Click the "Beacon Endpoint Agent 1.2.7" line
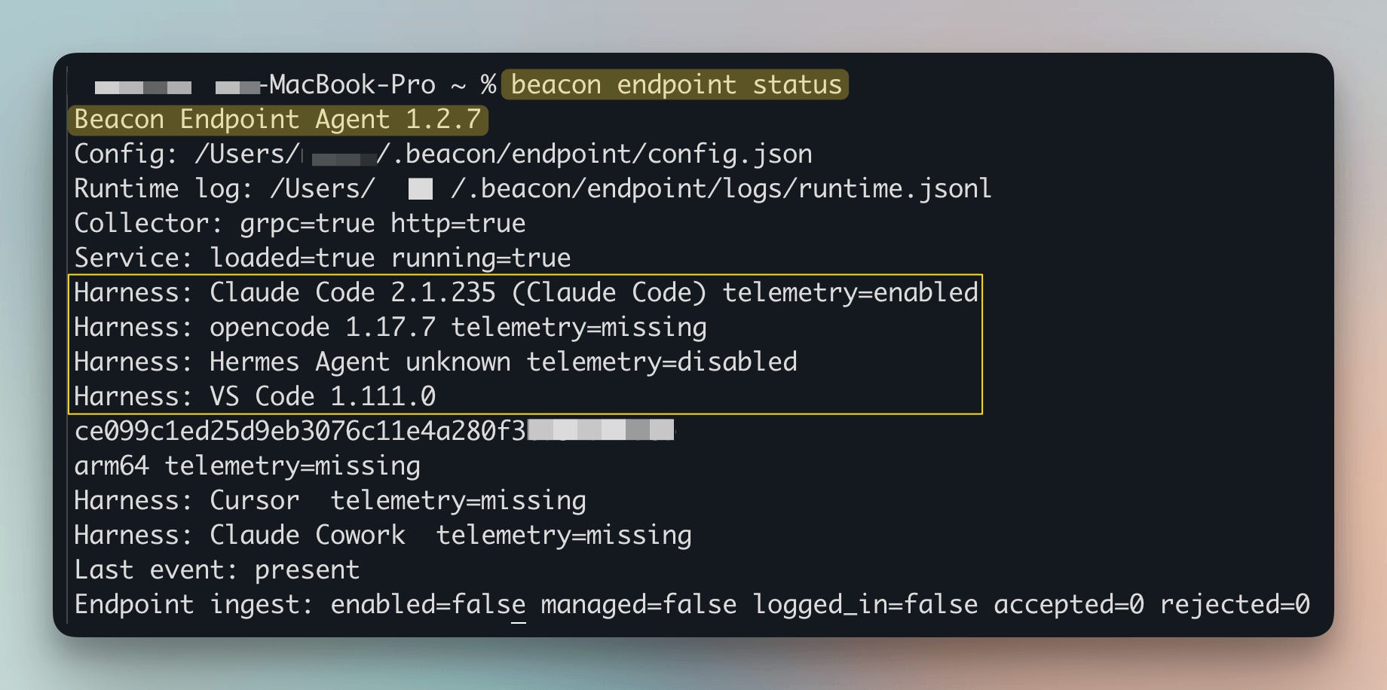This screenshot has width=1387, height=690. (x=277, y=120)
